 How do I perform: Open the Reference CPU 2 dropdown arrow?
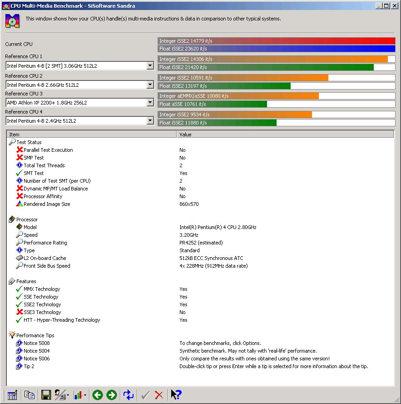(x=150, y=85)
